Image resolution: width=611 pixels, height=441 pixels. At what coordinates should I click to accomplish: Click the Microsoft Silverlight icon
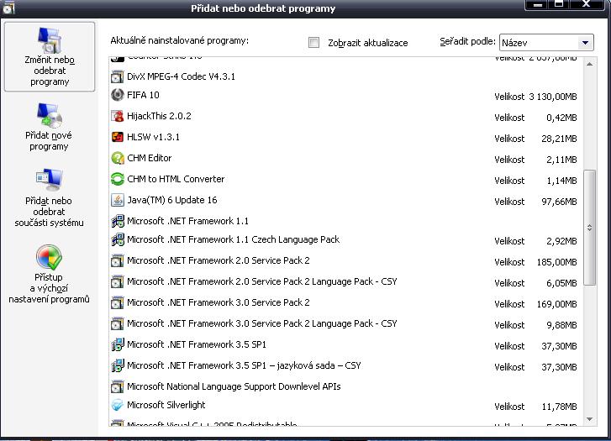pyautogui.click(x=118, y=405)
